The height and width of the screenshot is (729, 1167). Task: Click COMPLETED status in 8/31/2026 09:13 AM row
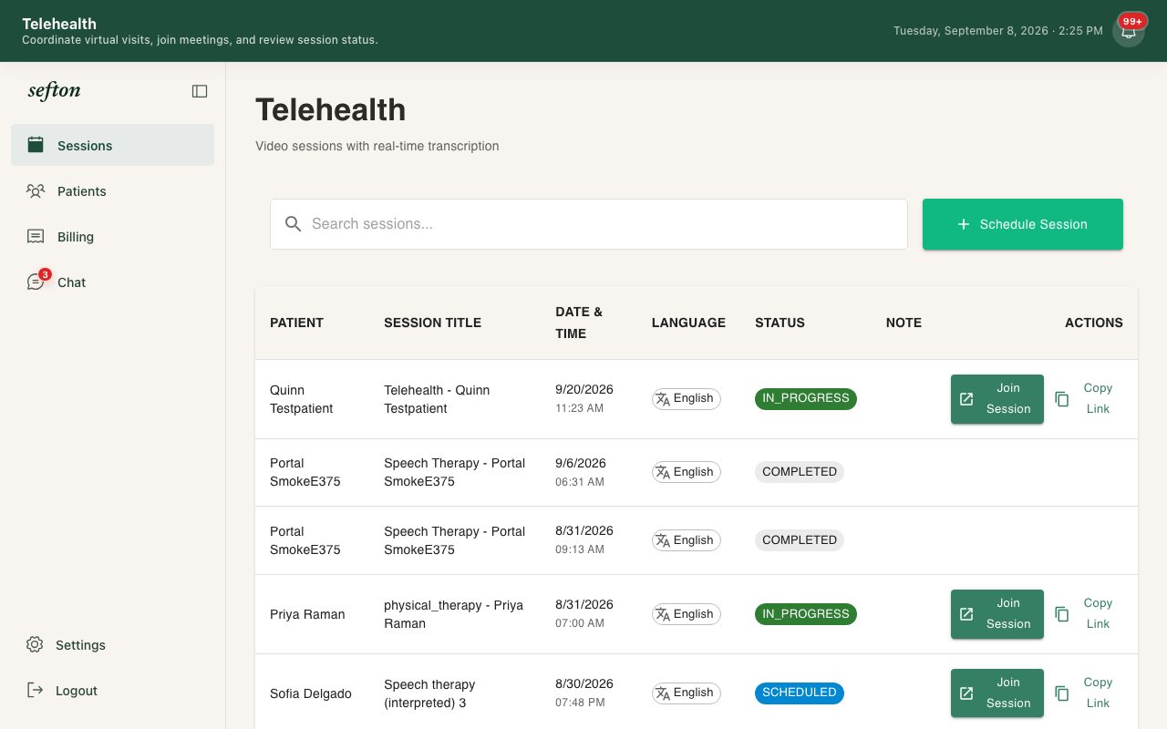[800, 540]
